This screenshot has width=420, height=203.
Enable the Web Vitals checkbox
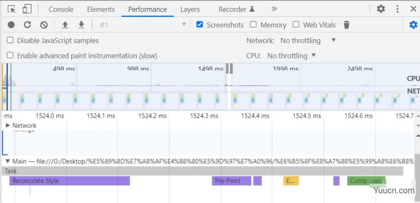tap(296, 24)
